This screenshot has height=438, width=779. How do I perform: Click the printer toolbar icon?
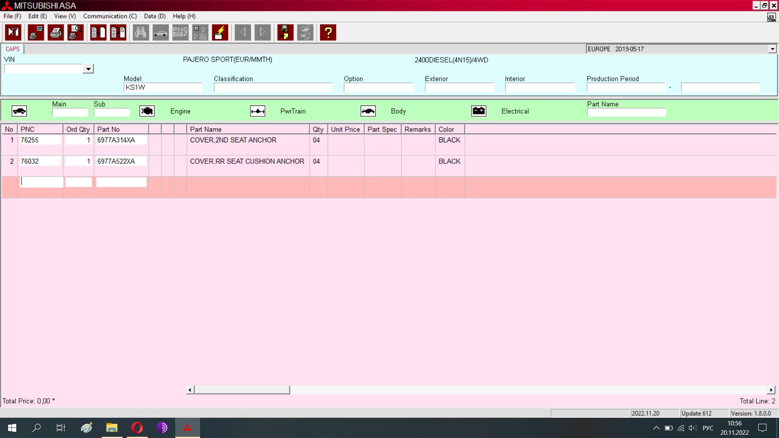tap(56, 32)
